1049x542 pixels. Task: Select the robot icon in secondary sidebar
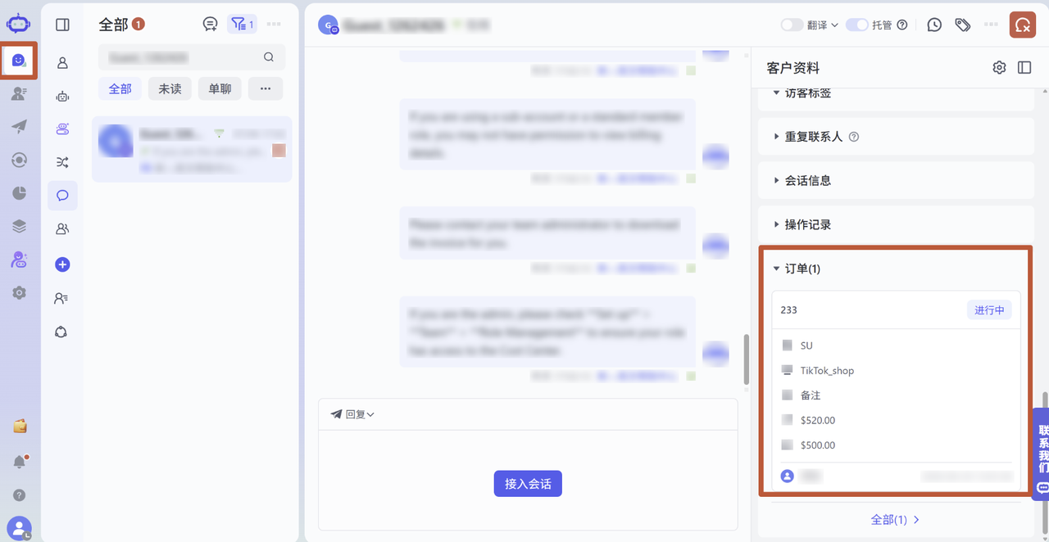click(62, 97)
